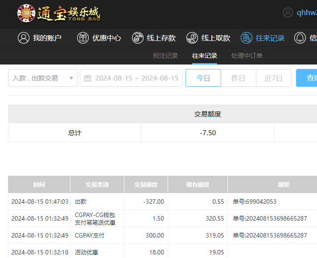Click the 优惠中心 gift box icon
The image size is (317, 258).
[x=83, y=38]
